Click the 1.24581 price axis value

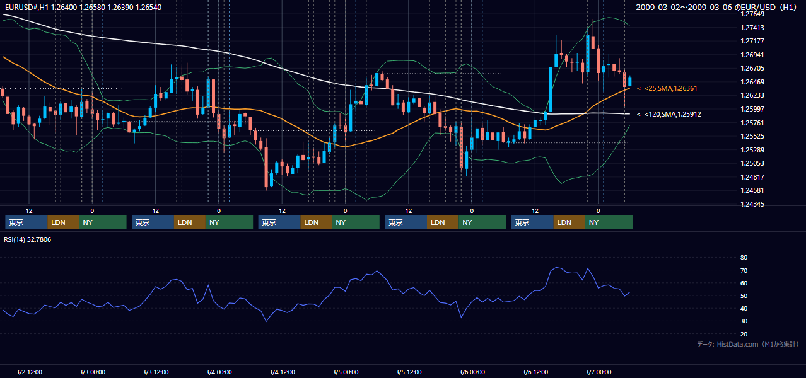[x=752, y=190]
